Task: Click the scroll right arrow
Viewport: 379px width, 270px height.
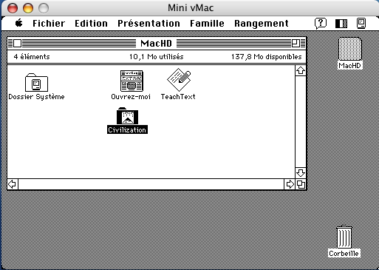Action: [290, 184]
